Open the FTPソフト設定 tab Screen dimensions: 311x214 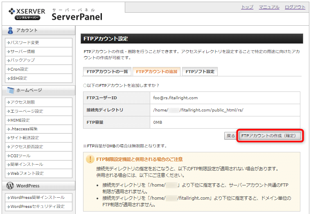(x=200, y=71)
